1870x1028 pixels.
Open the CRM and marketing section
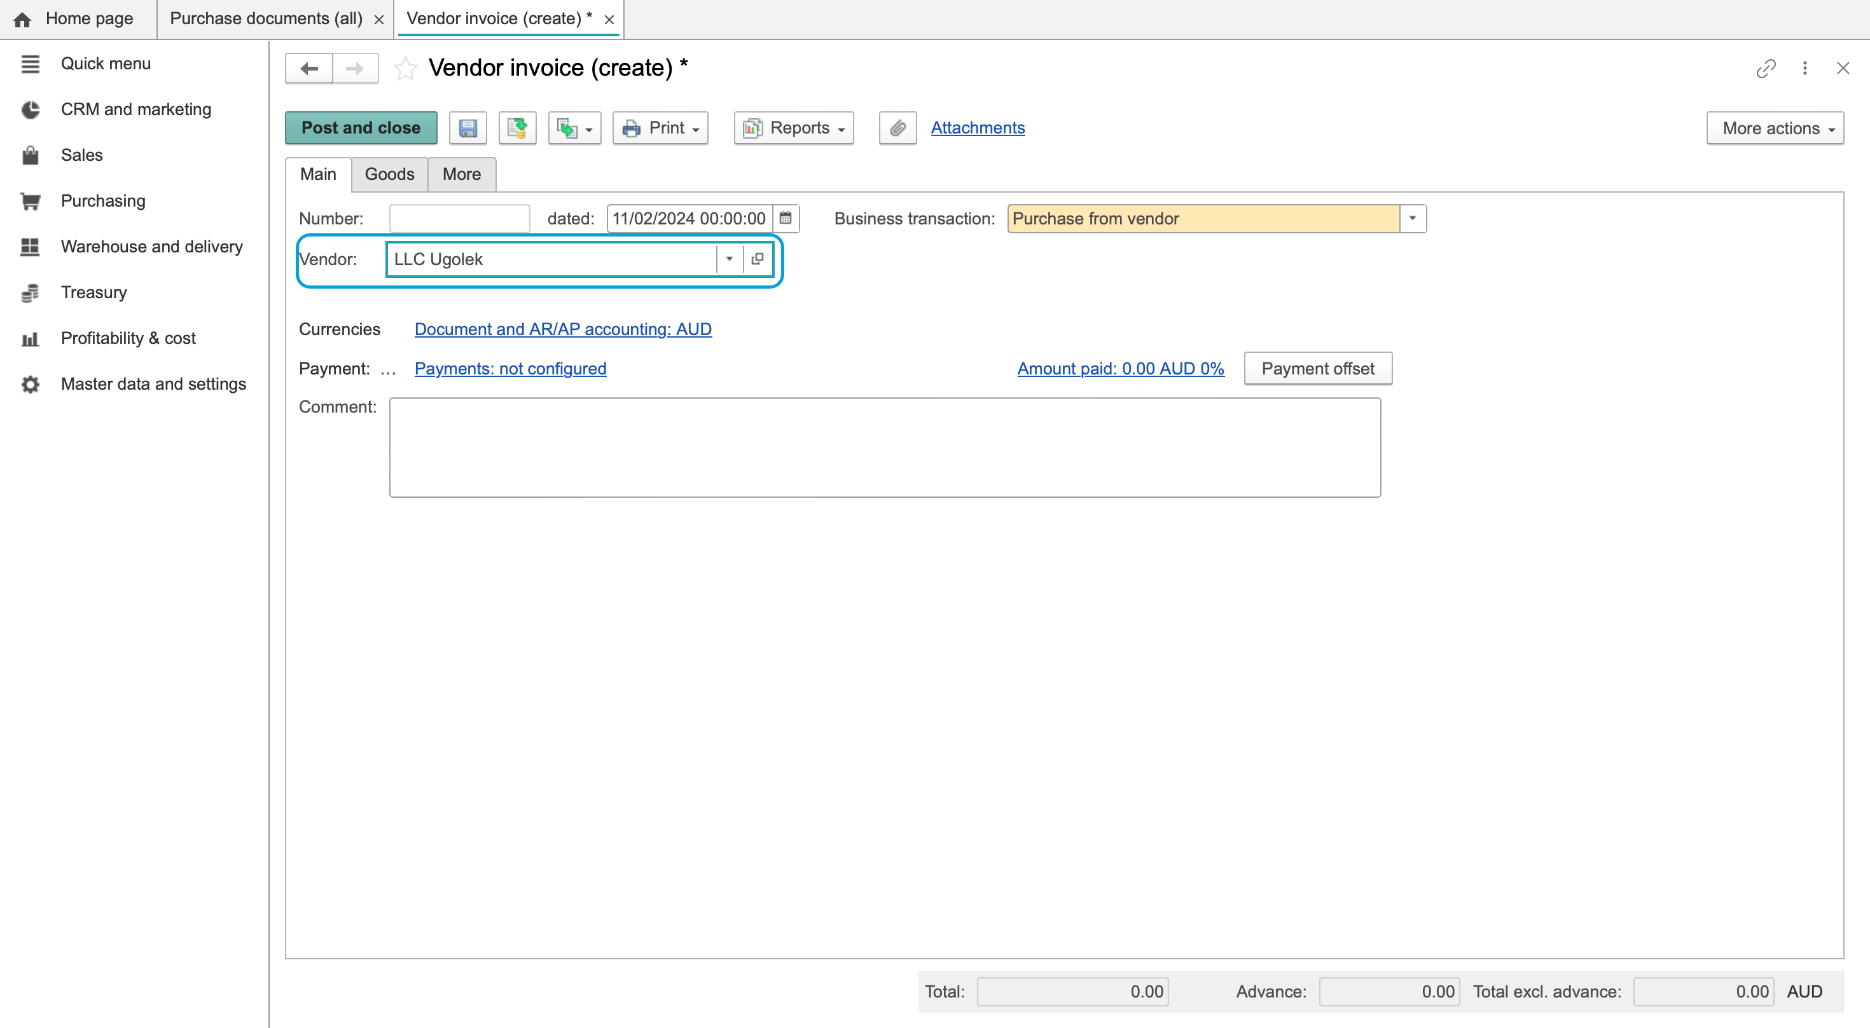tap(135, 109)
